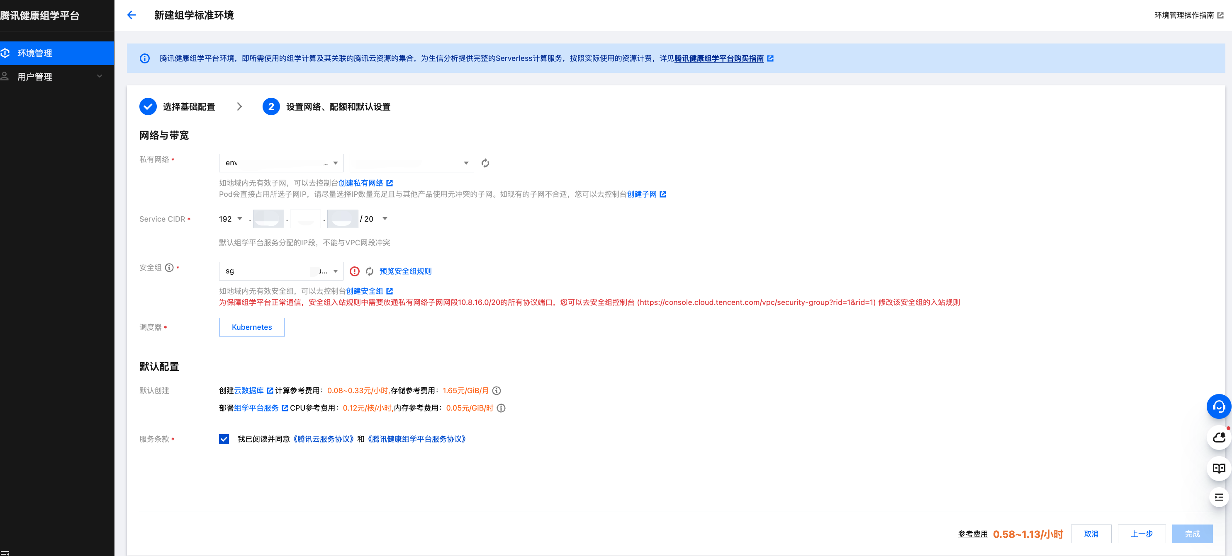Refresh the private network list

[485, 163]
